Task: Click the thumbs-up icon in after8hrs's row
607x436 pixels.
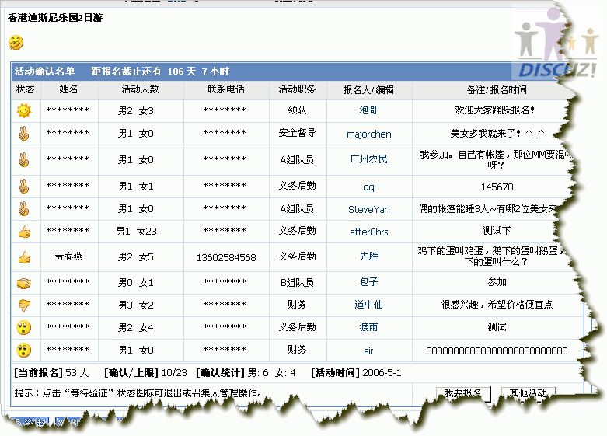Action: click(x=24, y=232)
